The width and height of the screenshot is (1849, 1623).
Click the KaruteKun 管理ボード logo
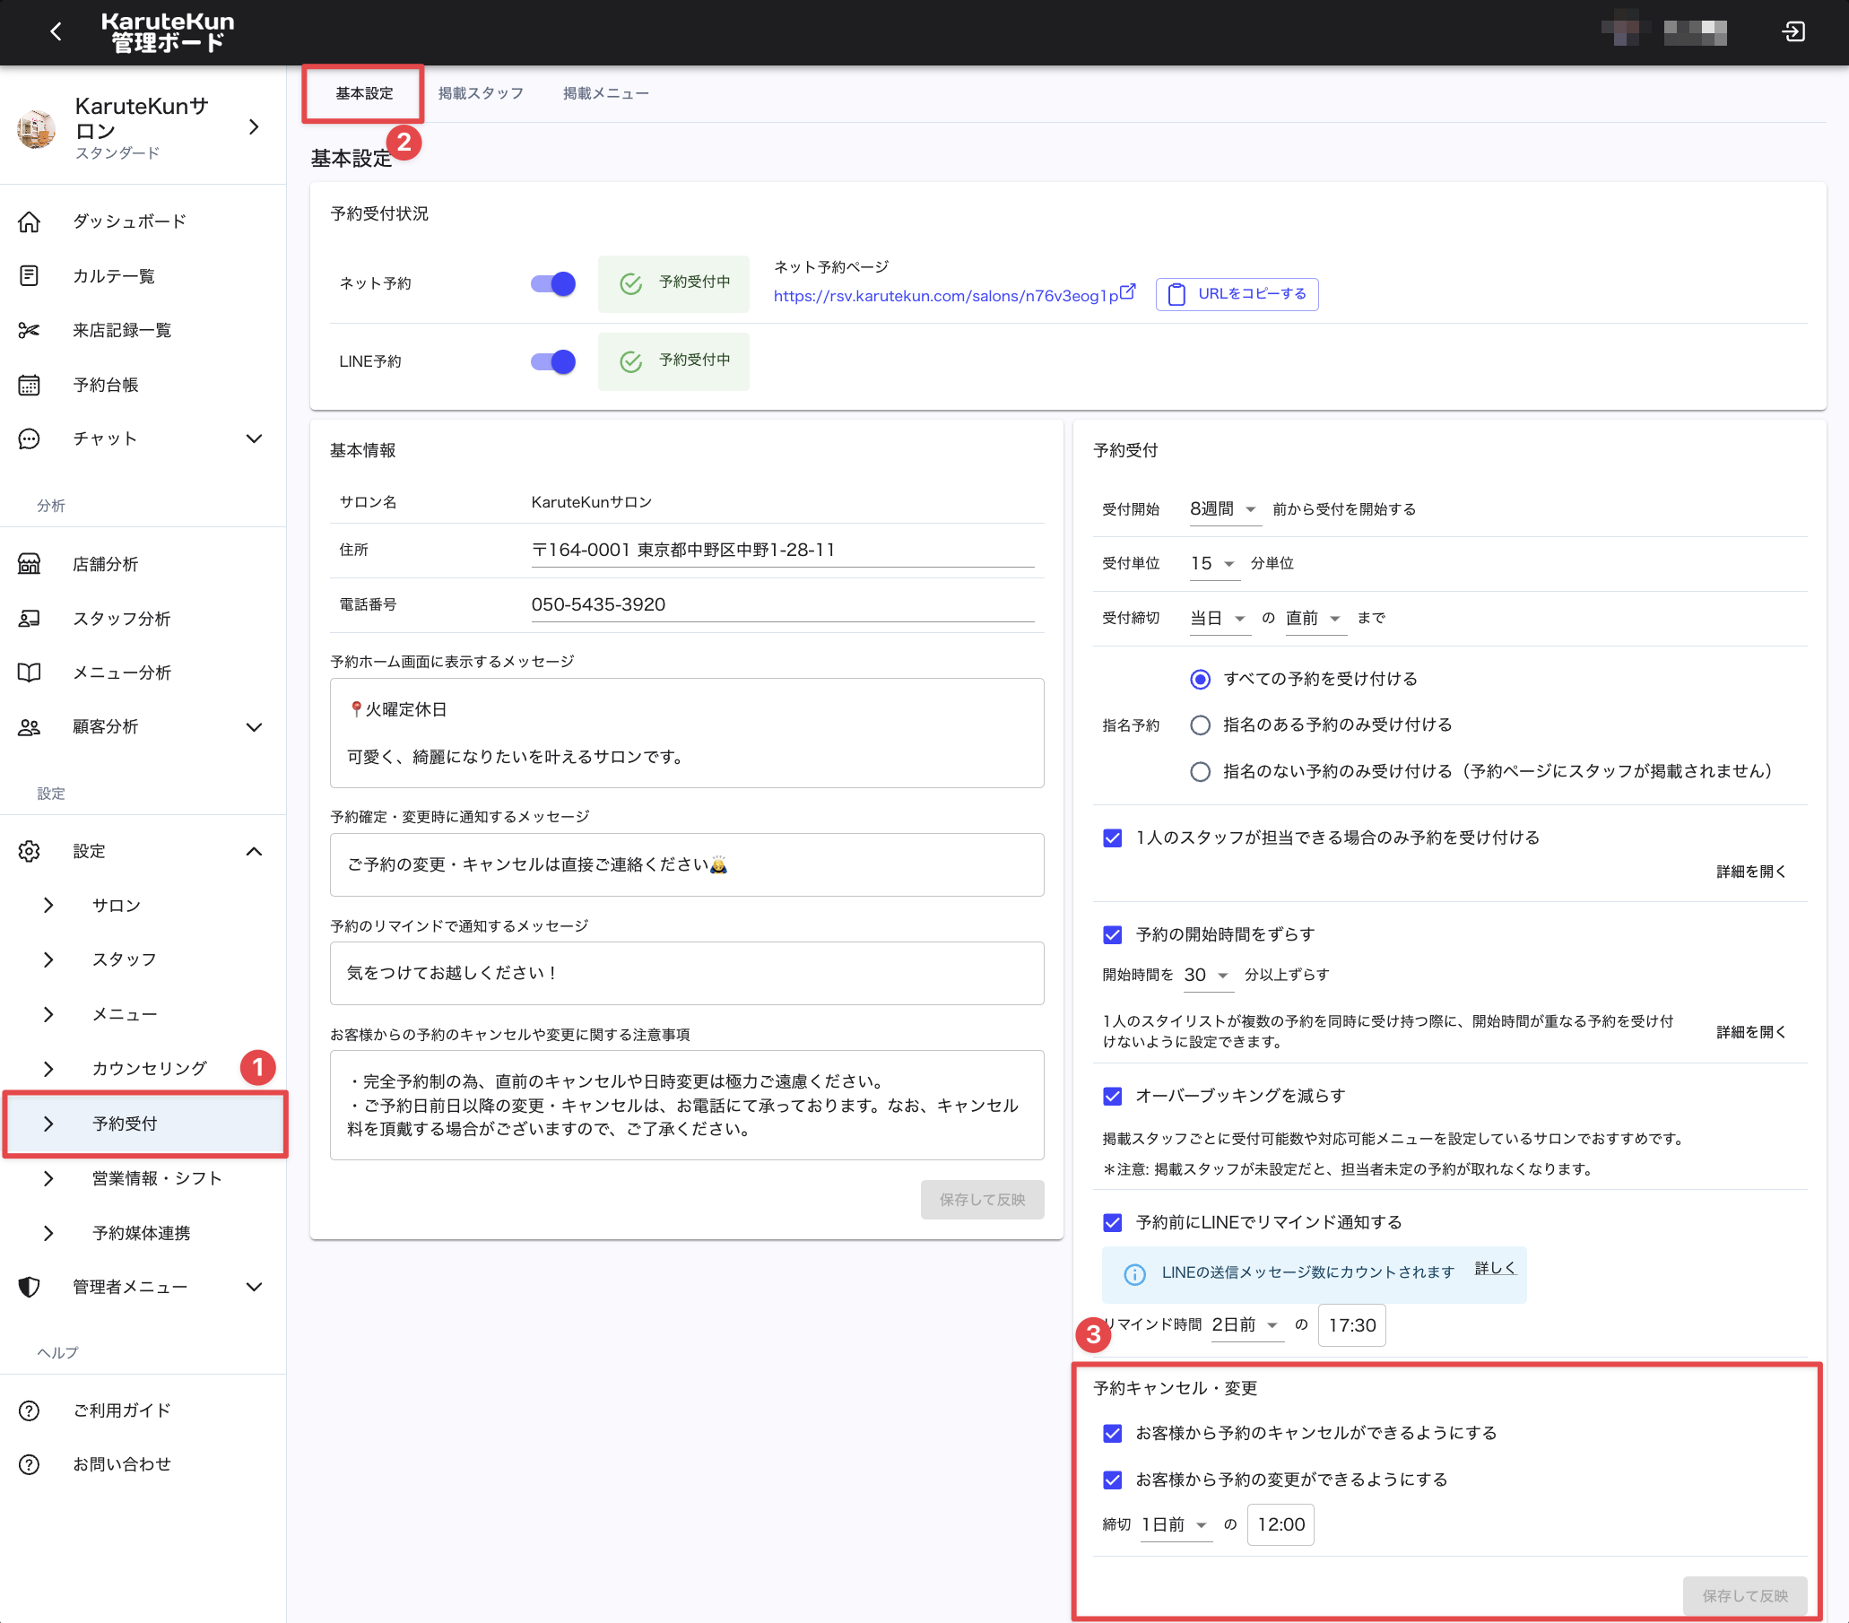tap(168, 31)
